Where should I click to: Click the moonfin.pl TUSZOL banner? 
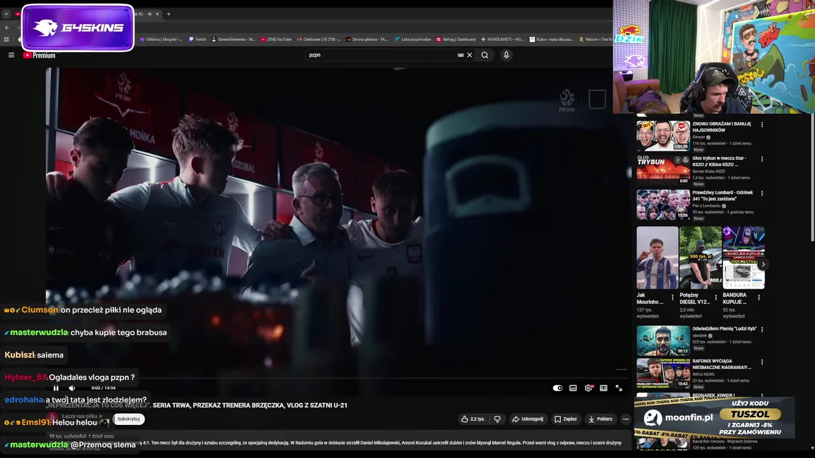[x=714, y=417]
